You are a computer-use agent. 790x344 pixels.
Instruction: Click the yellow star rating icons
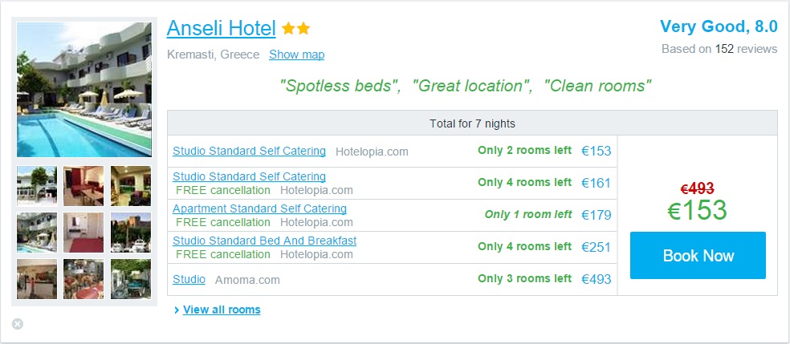(x=295, y=29)
